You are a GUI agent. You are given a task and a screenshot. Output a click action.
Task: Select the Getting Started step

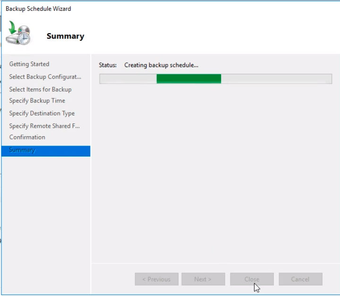click(29, 64)
